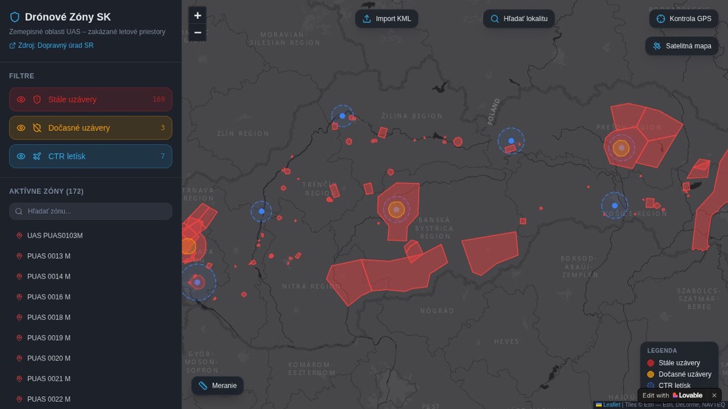Toggle the Stále uzávery filter button
728x409 pixels.
click(90, 99)
